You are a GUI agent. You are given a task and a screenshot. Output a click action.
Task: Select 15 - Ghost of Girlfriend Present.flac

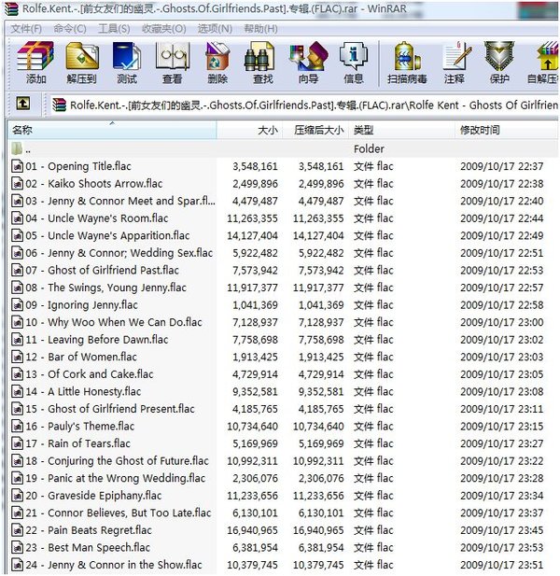(110, 409)
